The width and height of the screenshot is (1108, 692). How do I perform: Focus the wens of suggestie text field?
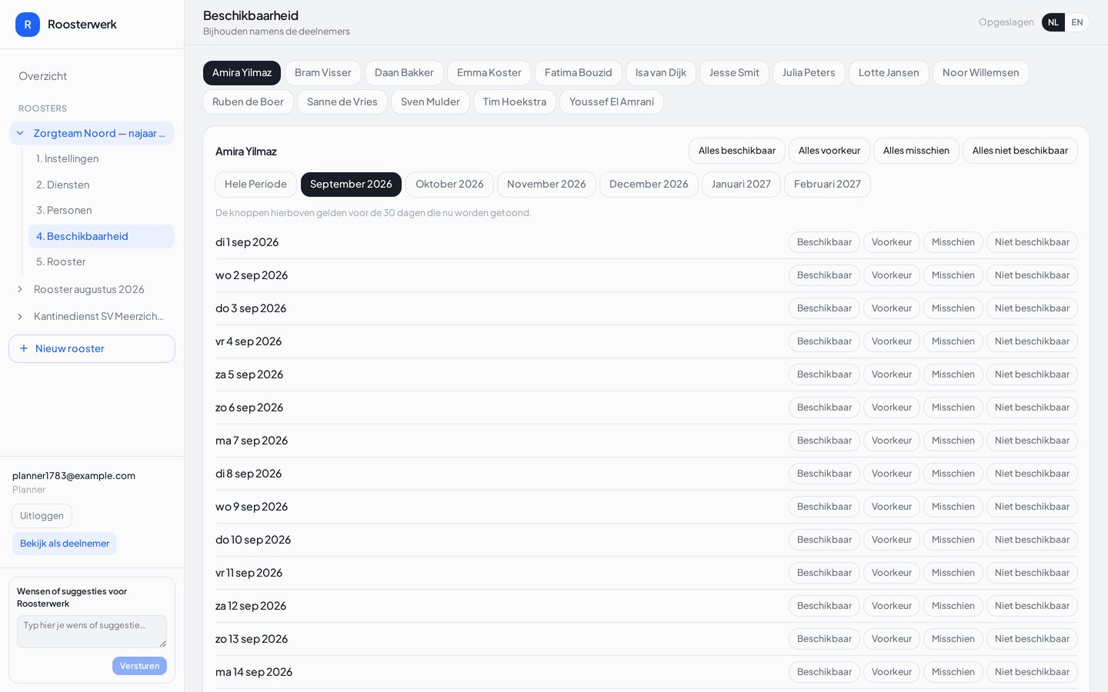pos(92,631)
